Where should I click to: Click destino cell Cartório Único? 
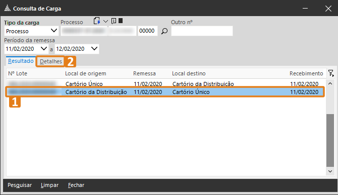point(191,92)
